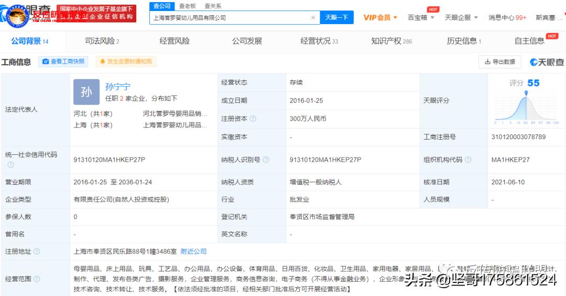Click the 发生变更时通知我 button
The image size is (566, 296).
coord(126,61)
